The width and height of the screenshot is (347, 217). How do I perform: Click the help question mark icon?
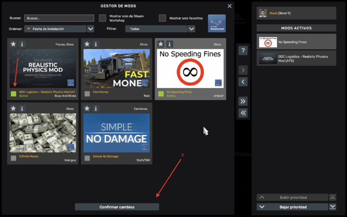coord(243,50)
